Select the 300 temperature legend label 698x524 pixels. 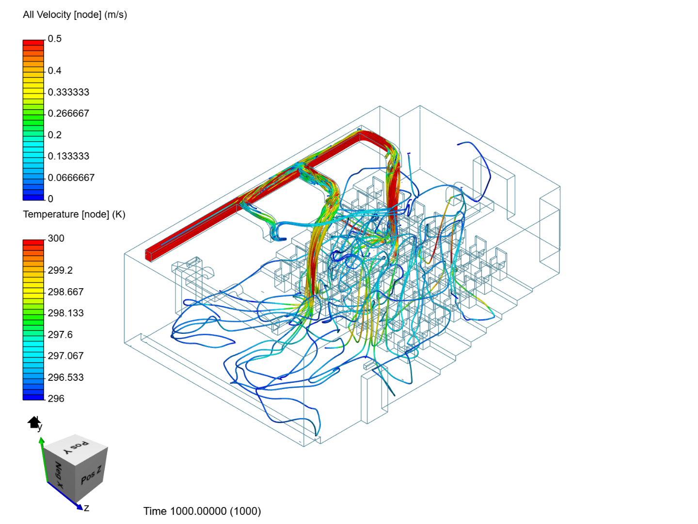click(x=56, y=238)
